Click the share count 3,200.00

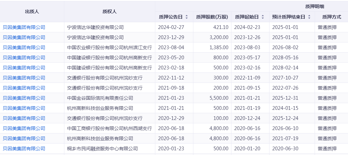219,37
